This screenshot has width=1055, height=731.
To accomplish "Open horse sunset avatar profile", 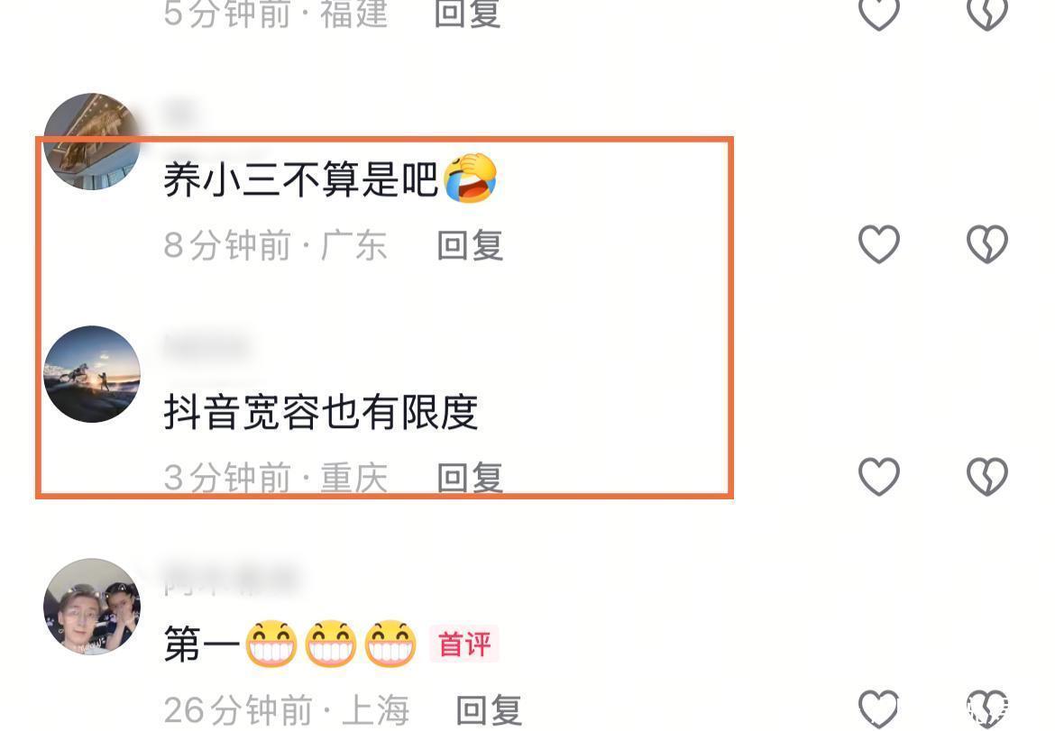I will coord(92,374).
